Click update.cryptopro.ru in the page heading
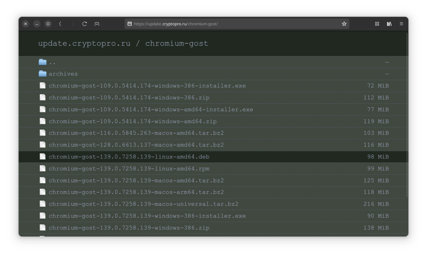427x257 pixels. 84,44
